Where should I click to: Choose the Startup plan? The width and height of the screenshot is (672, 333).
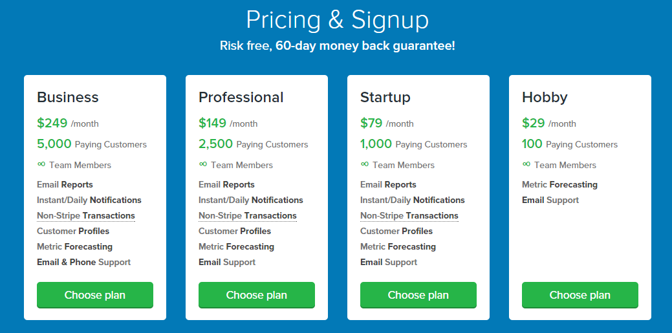pyautogui.click(x=418, y=295)
